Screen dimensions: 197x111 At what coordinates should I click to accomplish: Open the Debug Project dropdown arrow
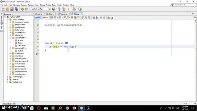(77, 9)
